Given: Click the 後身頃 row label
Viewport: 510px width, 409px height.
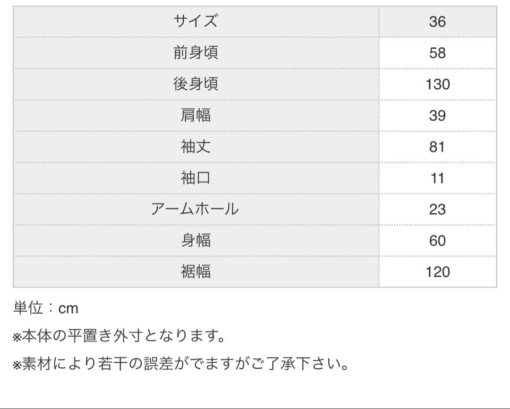Looking at the screenshot, I should pyautogui.click(x=195, y=84).
